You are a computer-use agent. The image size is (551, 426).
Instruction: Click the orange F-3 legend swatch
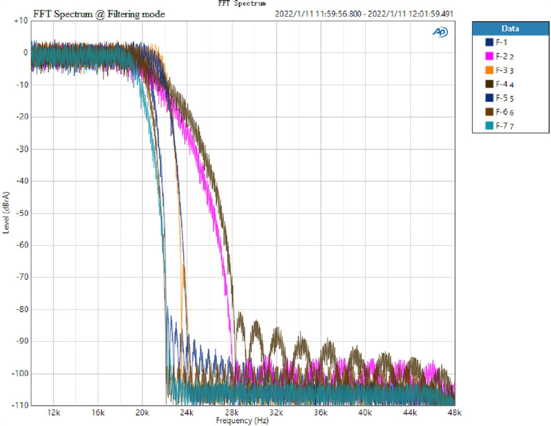tap(490, 70)
